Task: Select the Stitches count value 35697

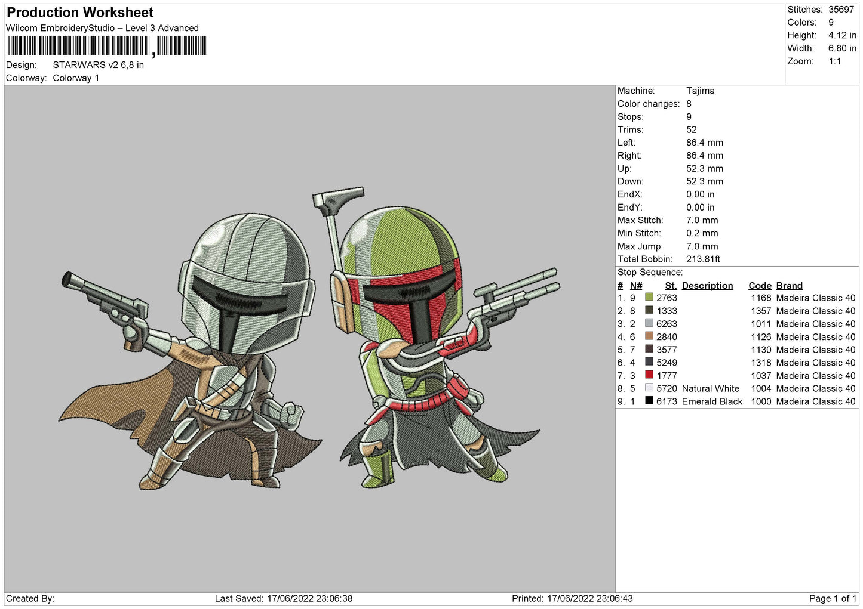Action: pyautogui.click(x=841, y=10)
